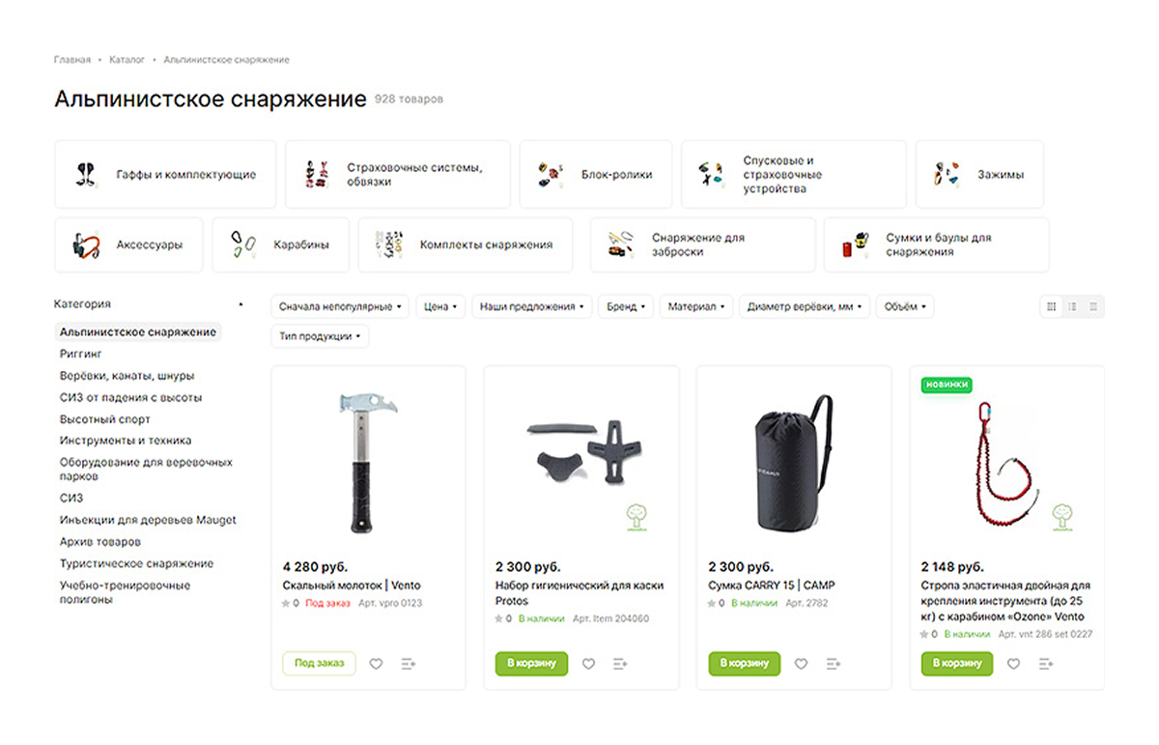
Task: Expand the Бренд filter dropdown
Action: coord(626,306)
